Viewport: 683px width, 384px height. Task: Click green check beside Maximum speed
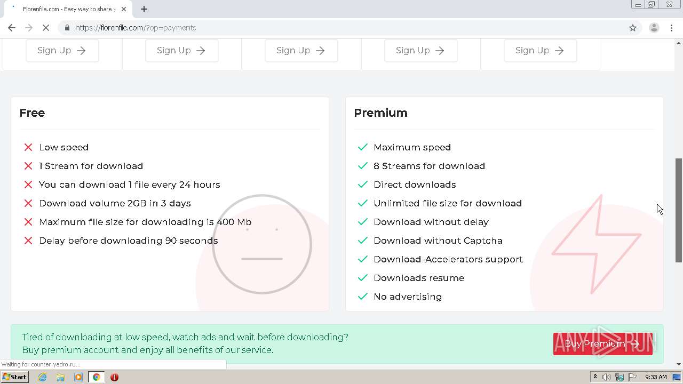tap(363, 147)
